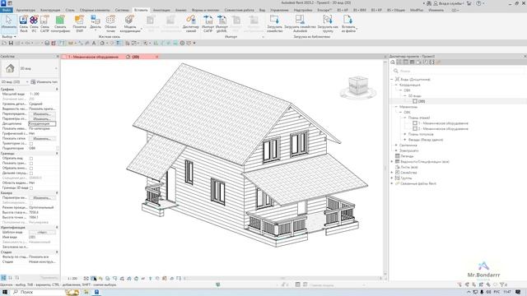Switch to the Архитектура ribbon tab
Screen dimensions: 527x296
pyautogui.click(x=26, y=10)
